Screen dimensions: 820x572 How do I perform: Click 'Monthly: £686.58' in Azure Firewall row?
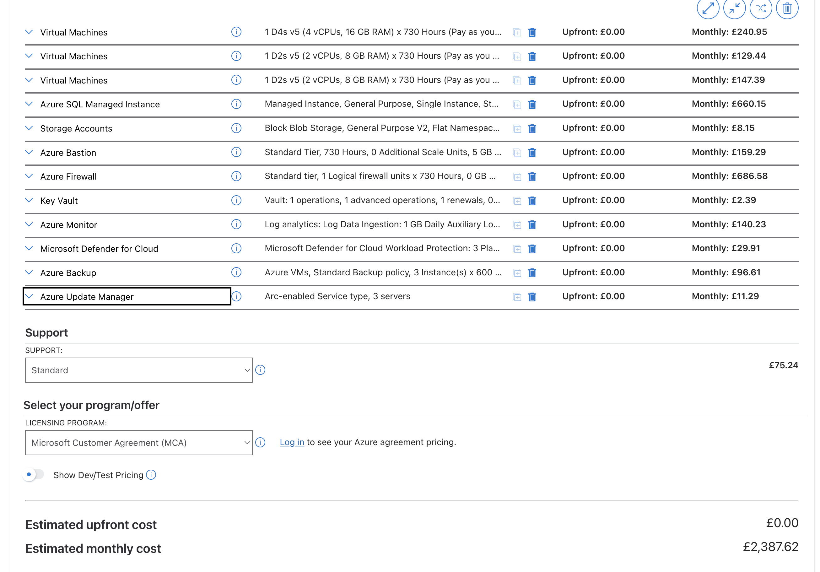pos(730,176)
